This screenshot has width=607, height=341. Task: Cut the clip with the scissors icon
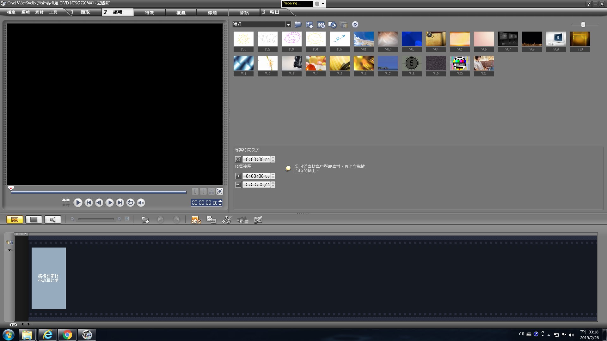pos(212,191)
